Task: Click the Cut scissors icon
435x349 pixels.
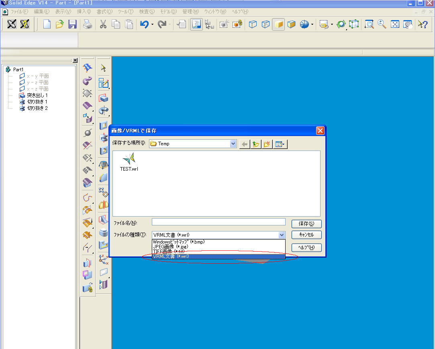Action: pyautogui.click(x=103, y=24)
